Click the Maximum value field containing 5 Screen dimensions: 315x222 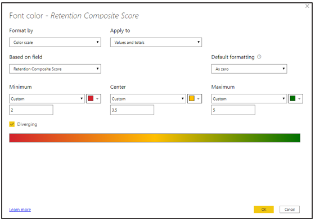click(x=233, y=110)
